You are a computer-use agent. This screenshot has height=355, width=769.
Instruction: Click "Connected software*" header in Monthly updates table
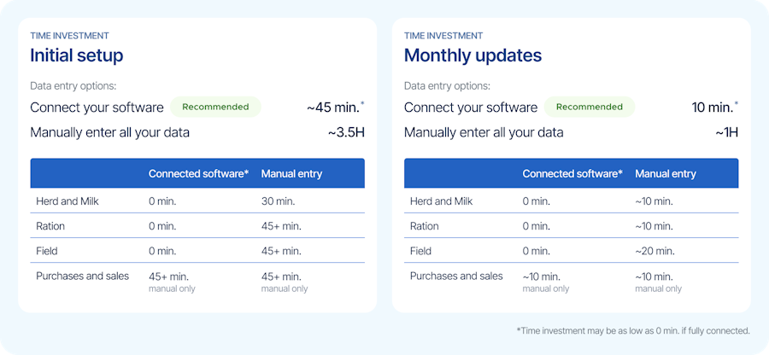[x=572, y=174]
